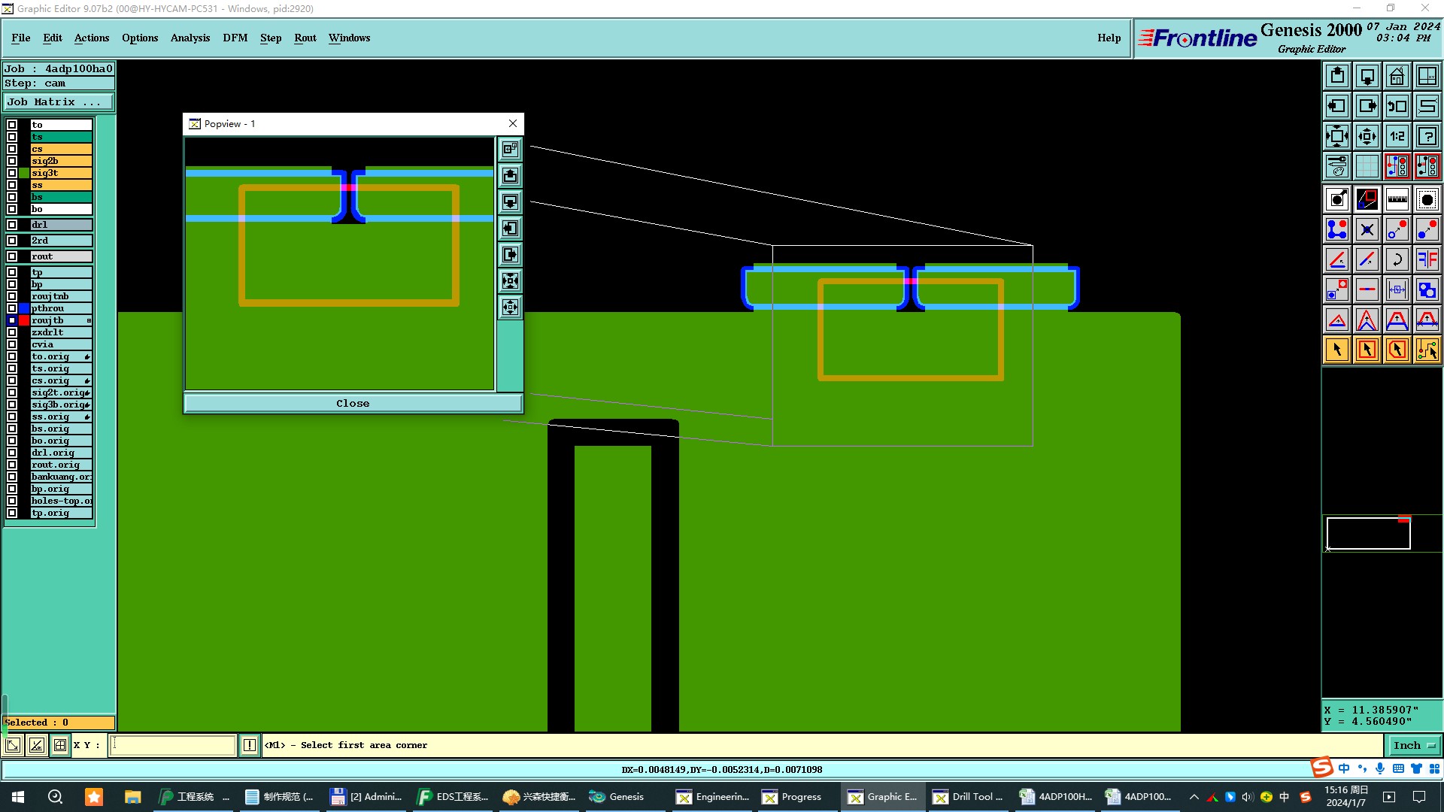Image resolution: width=1444 pixels, height=812 pixels.
Task: Toggle the grid display icon
Action: [1367, 166]
